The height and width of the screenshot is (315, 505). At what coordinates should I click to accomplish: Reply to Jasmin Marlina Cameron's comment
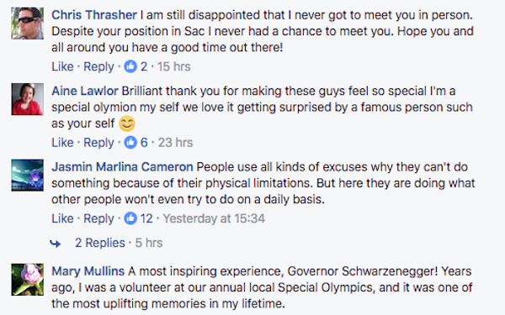pos(98,218)
